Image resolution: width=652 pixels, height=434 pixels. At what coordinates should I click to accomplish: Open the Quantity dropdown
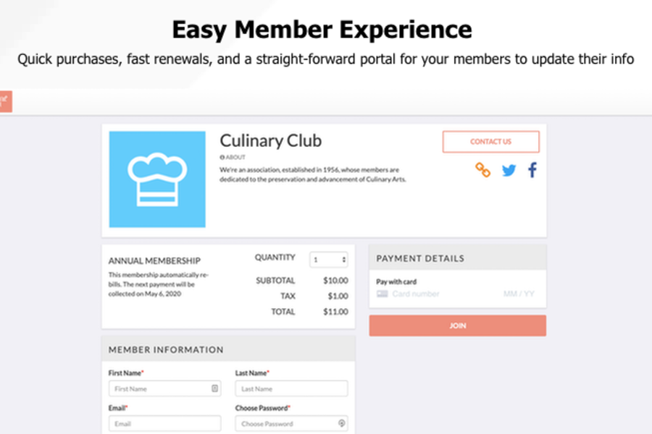pyautogui.click(x=329, y=259)
